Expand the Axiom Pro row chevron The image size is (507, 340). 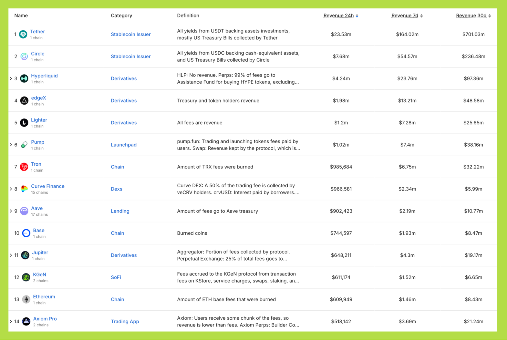coord(11,321)
